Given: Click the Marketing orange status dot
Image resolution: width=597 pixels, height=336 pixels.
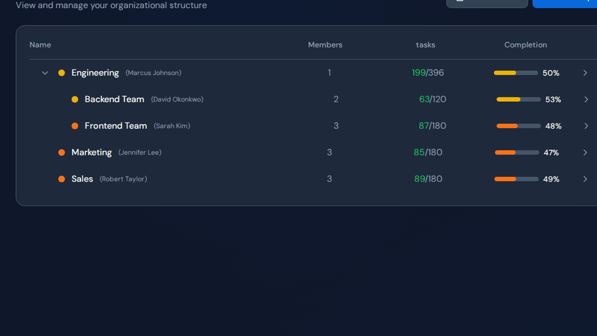Looking at the screenshot, I should click(62, 152).
